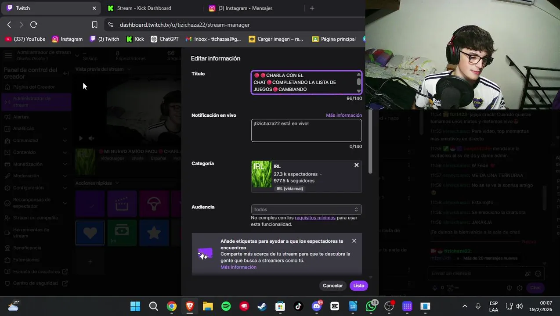Open Herramientas de stream sidebar item
Screen dimensions: 560x316
coord(31,233)
